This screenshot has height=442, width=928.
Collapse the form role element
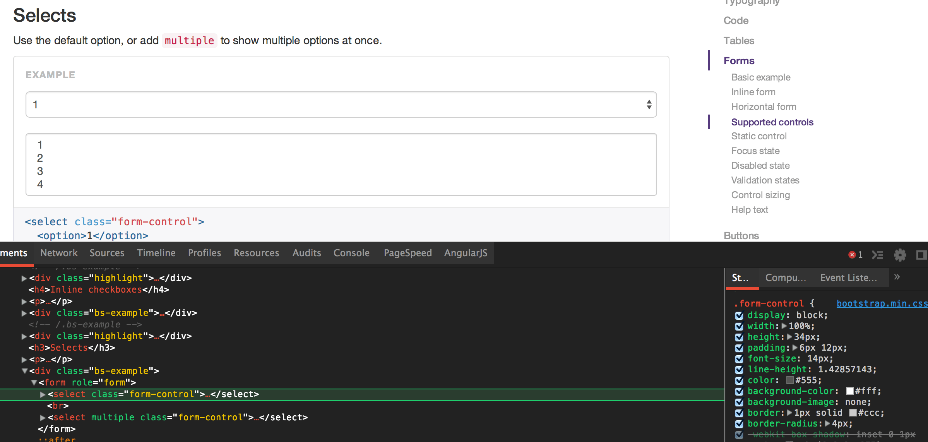coord(34,383)
